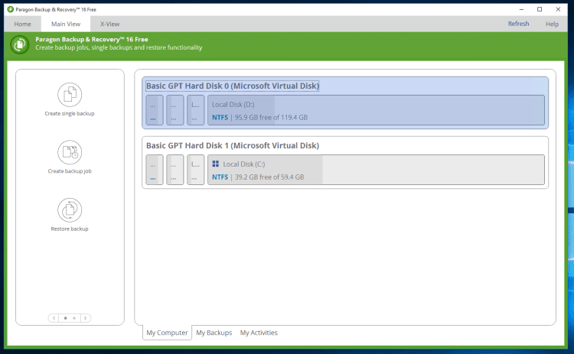Viewport: 574px width, 354px height.
Task: Go to the next sidebar page with the right arrow
Action: click(x=86, y=318)
